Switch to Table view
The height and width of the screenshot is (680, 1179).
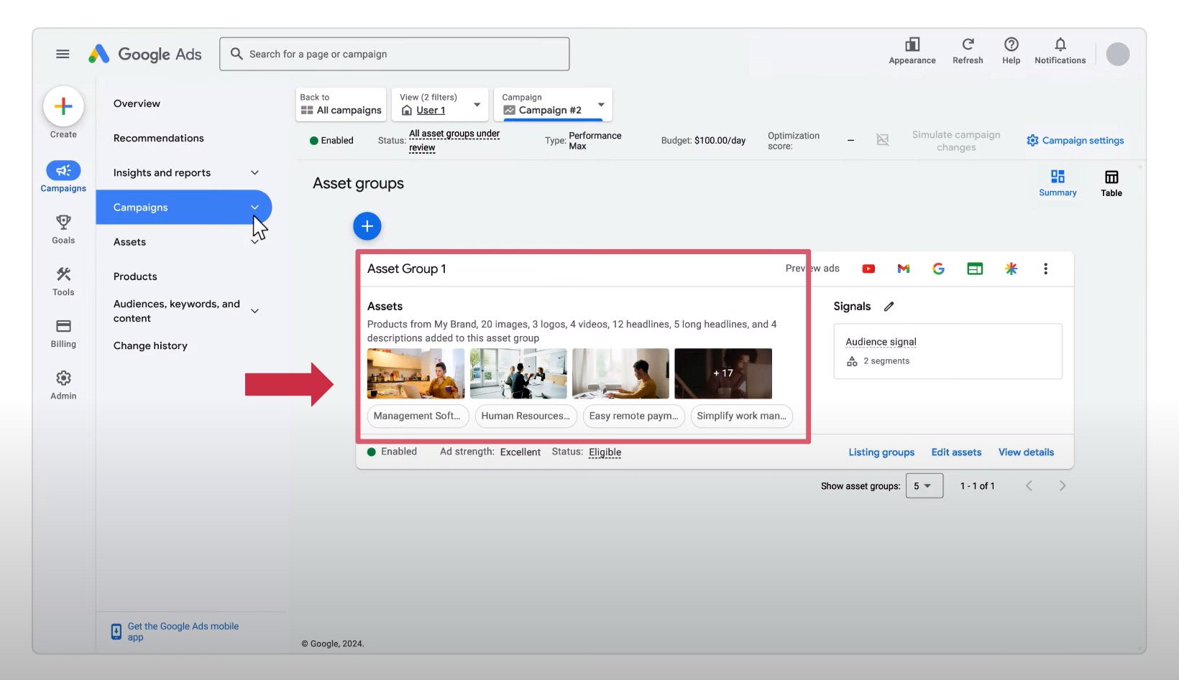pyautogui.click(x=1111, y=183)
